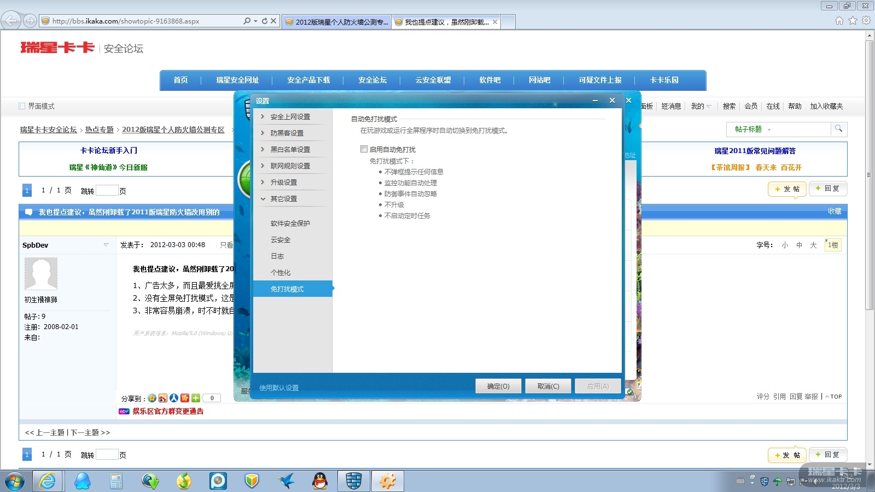Open the green arrow globe taskbar icon

point(150,481)
